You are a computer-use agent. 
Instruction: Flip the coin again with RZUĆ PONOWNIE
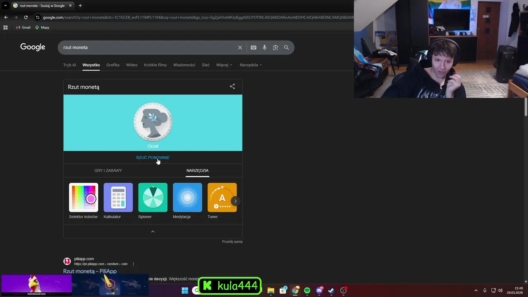[x=153, y=158]
